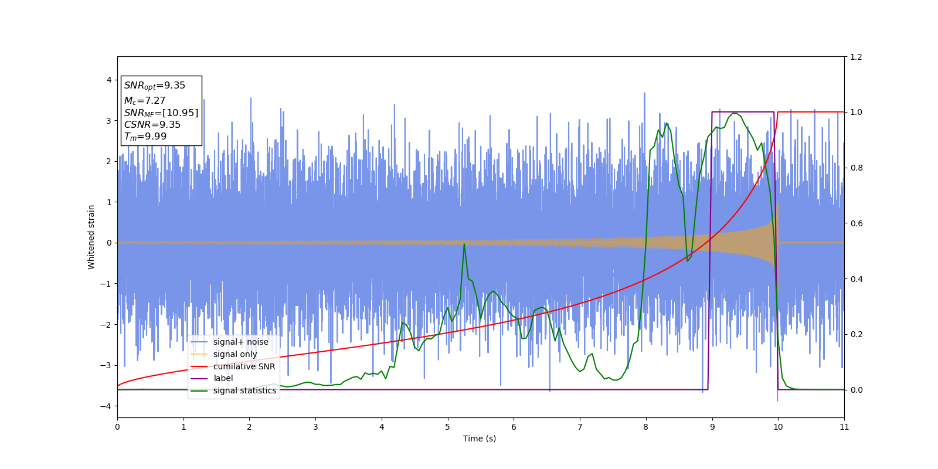This screenshot has height=469, width=938.
Task: Click the Tm=9.99 annotation
Action: pos(145,137)
